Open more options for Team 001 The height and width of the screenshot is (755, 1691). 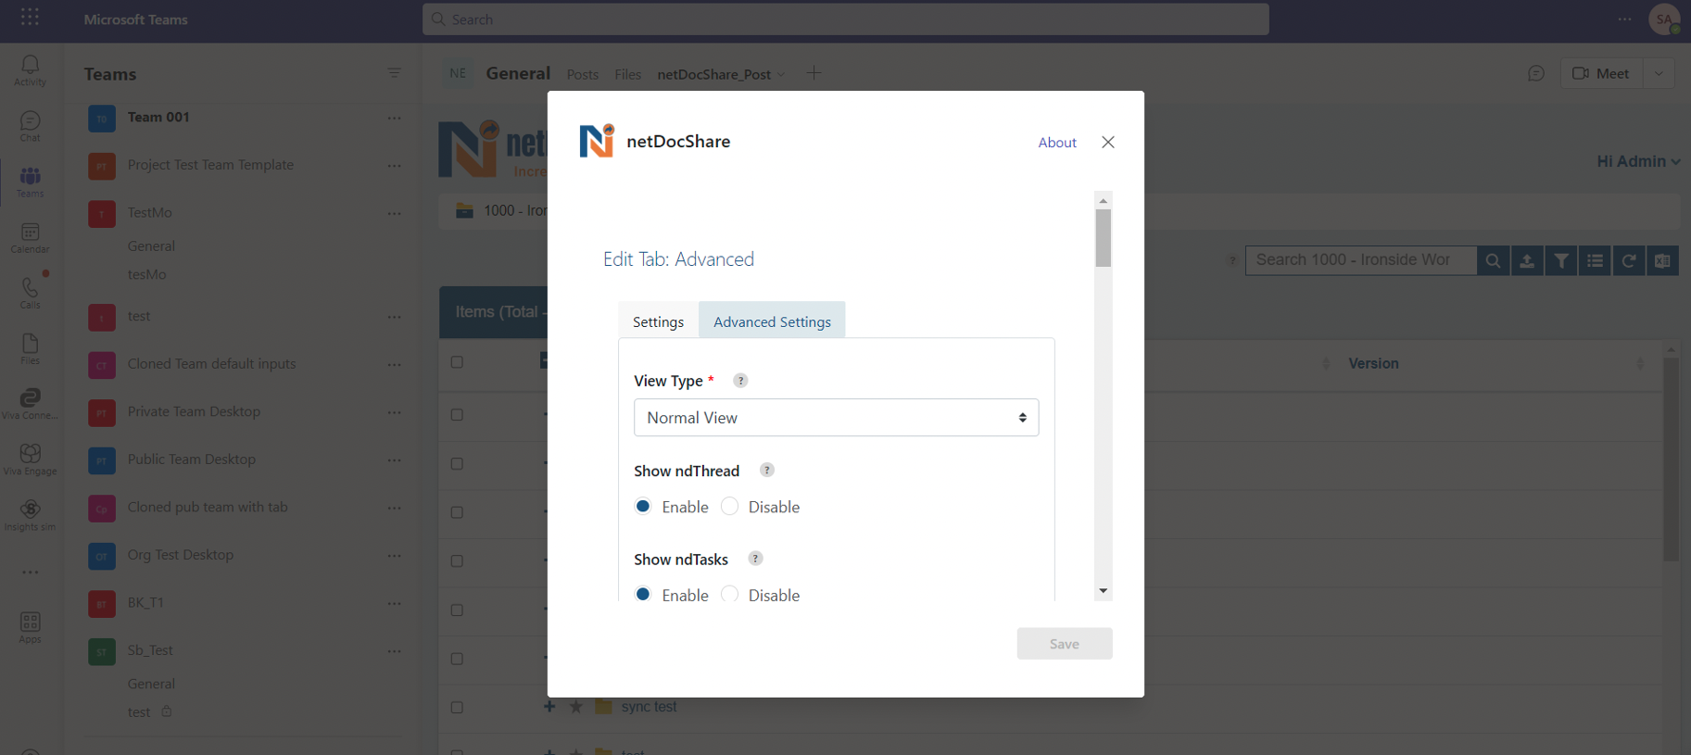coord(394,118)
